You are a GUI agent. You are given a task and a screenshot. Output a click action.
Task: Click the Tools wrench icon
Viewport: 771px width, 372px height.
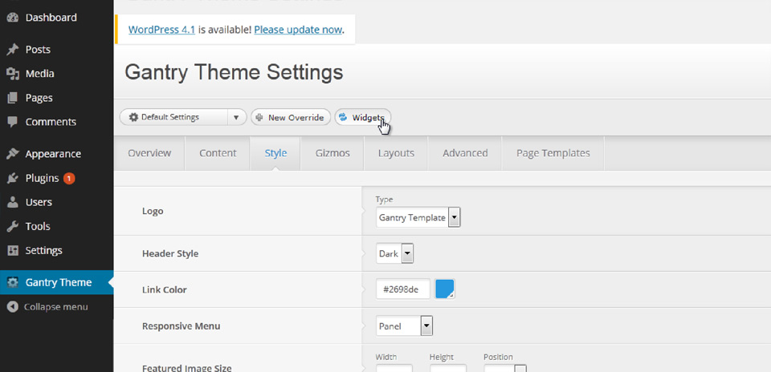[13, 226]
